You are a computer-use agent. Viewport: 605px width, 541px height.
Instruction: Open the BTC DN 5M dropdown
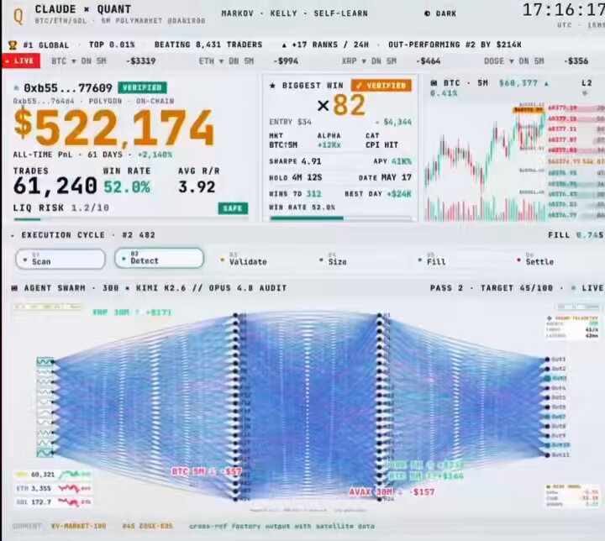79,61
